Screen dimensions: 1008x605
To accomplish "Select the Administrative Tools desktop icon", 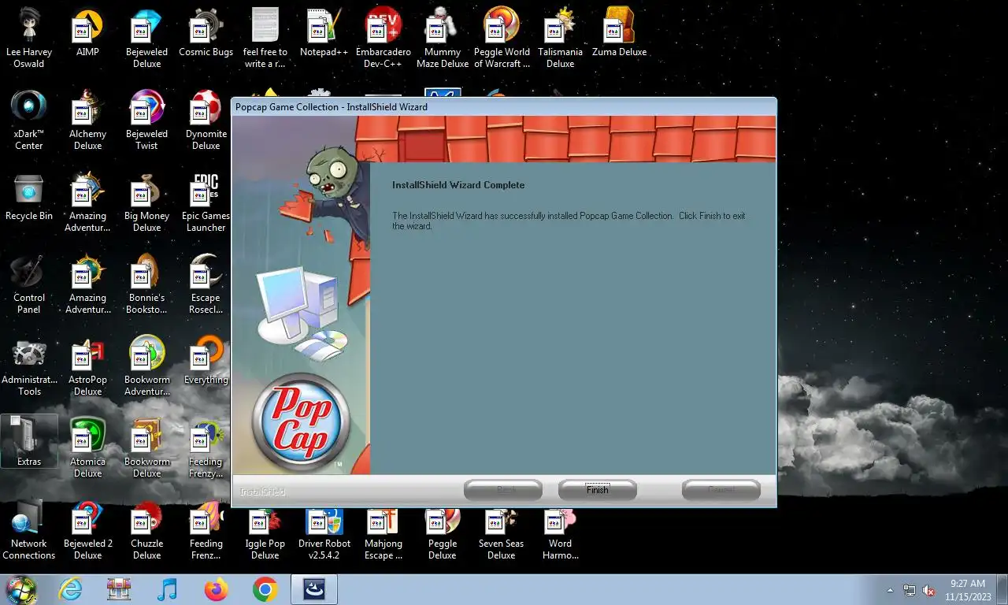I will (x=29, y=366).
